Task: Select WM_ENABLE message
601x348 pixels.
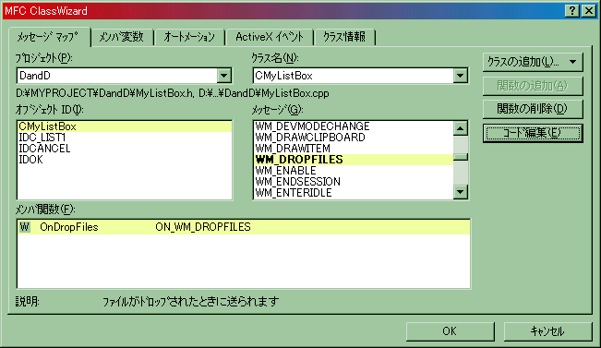Action: pos(354,171)
